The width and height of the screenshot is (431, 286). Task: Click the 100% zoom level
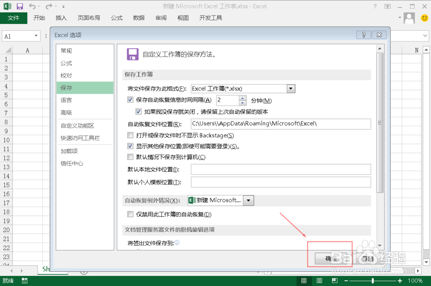click(415, 280)
